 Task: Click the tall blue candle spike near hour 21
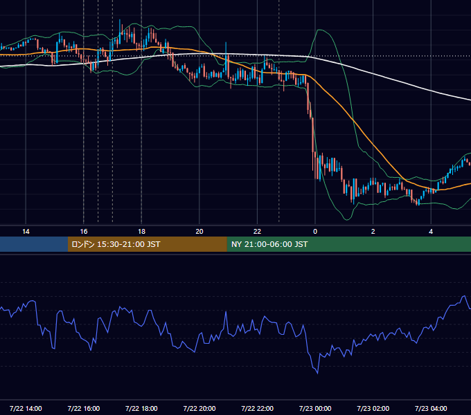pos(226,59)
